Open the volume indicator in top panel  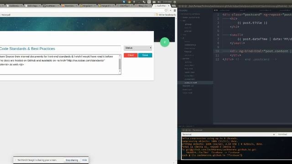[x=159, y=2]
